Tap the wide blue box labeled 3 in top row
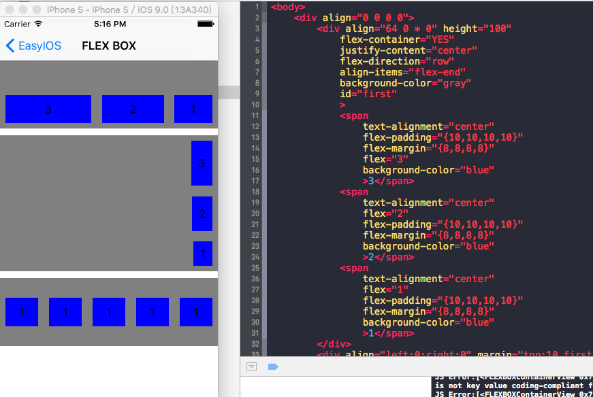 coord(48,109)
